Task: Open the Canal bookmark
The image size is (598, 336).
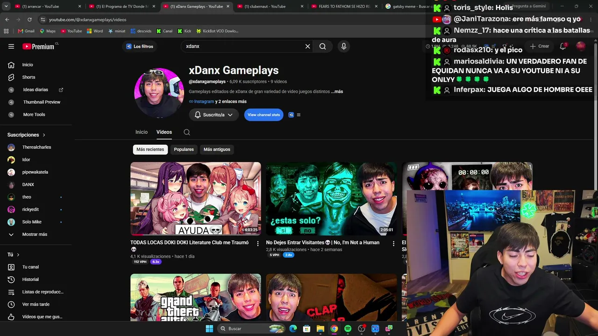Action: [164, 31]
